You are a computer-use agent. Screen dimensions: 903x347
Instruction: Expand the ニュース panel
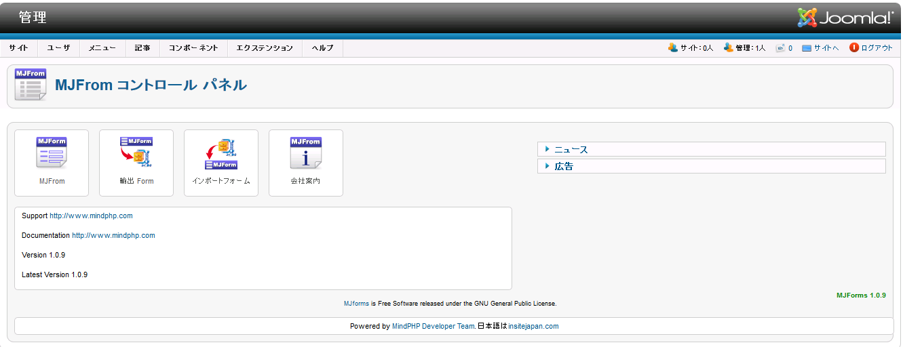click(x=712, y=149)
